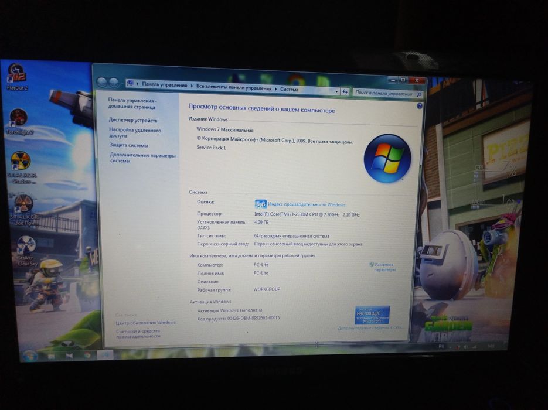Open Счетчики и средства производительности link
Image resolution: width=548 pixels, height=410 pixels.
click(x=138, y=333)
